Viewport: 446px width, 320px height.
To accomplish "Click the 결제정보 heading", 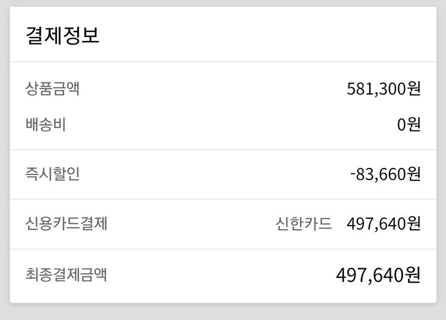I will pos(62,34).
